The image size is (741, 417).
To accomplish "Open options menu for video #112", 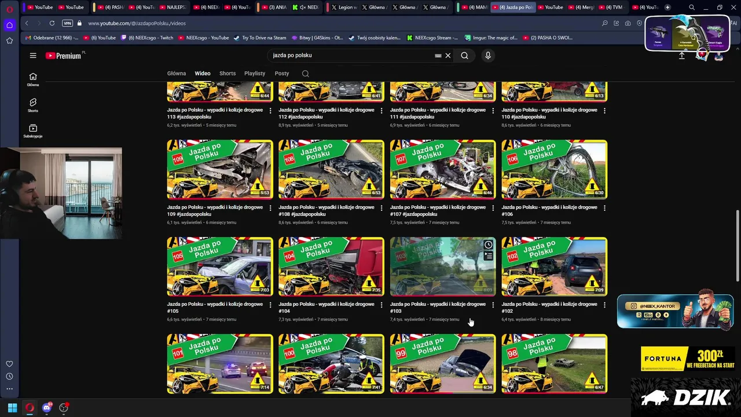I will (x=381, y=111).
